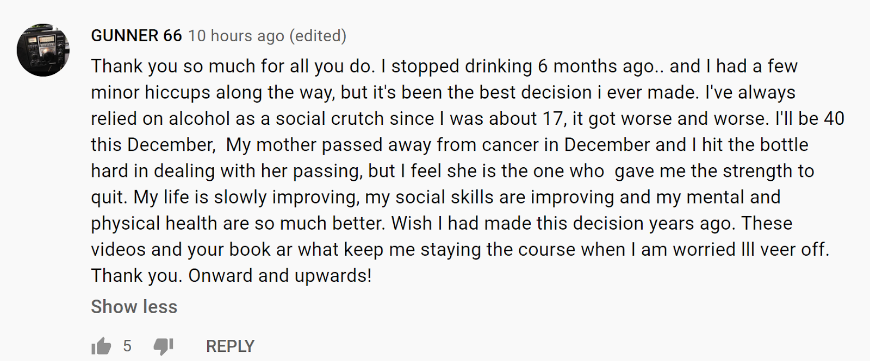Image resolution: width=870 pixels, height=361 pixels.
Task: Collapse the comment with Show less
Action: pos(134,307)
